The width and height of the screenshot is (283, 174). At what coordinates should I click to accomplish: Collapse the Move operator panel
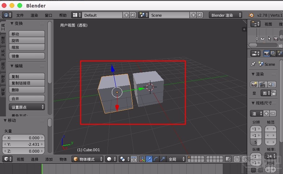[5, 120]
